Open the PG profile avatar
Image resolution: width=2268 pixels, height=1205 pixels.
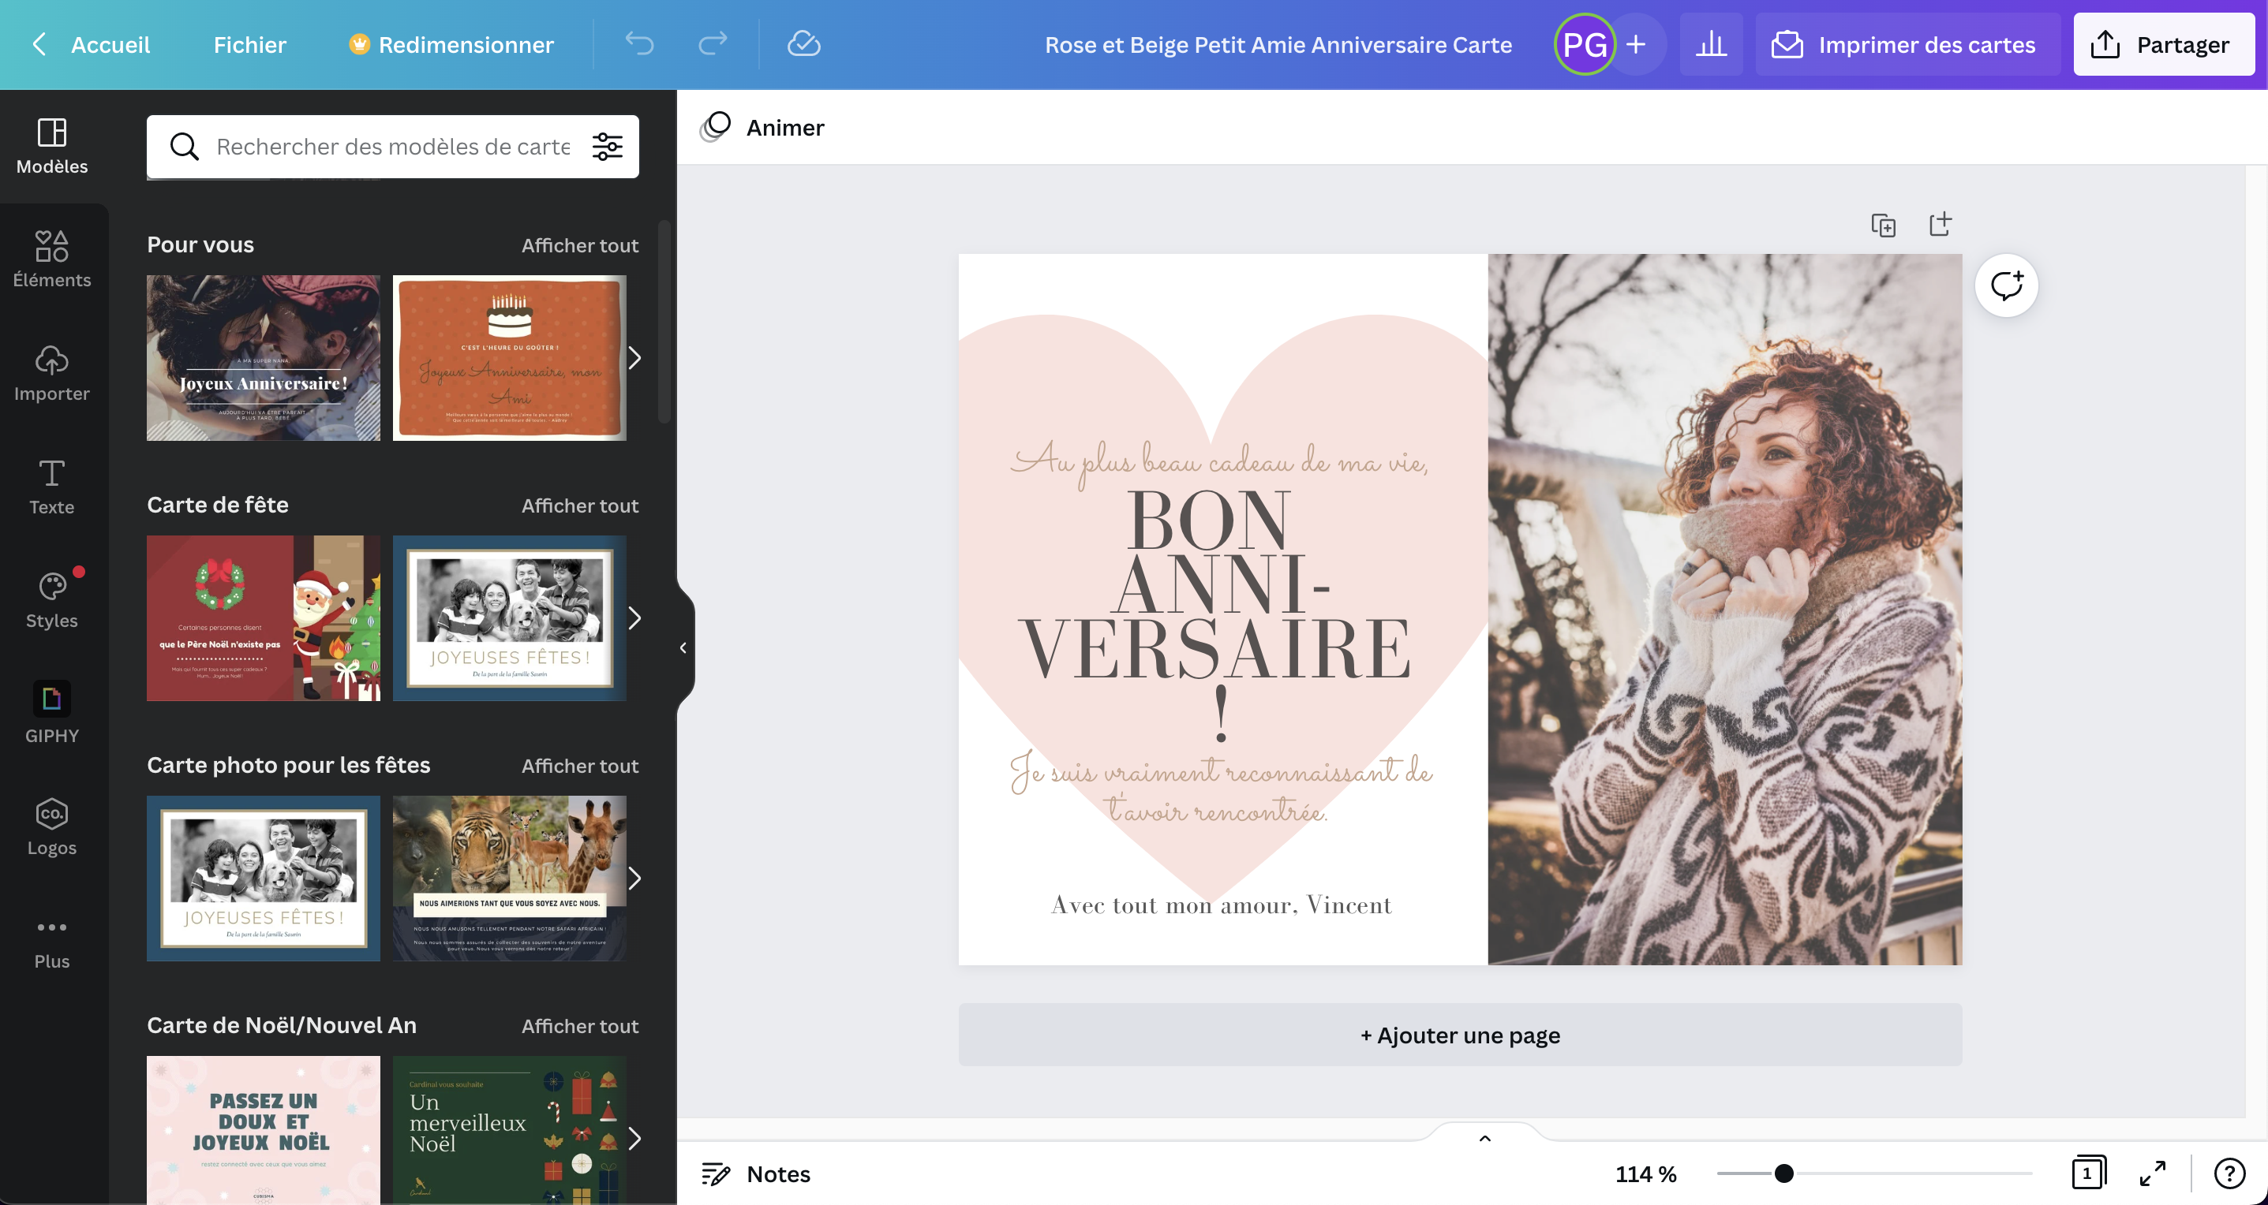1585,44
